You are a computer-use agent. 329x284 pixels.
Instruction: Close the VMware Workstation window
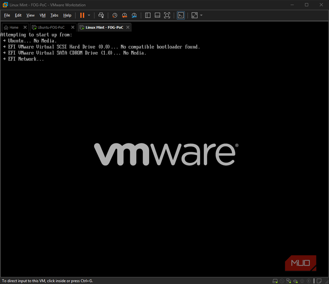[x=321, y=5]
